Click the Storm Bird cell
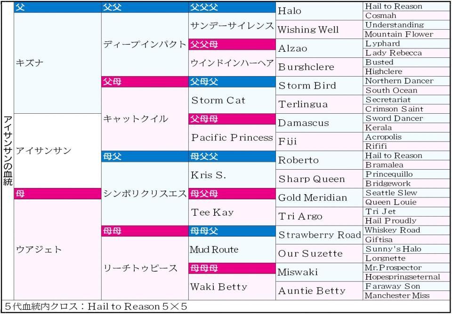452x314 pixels. (x=319, y=86)
